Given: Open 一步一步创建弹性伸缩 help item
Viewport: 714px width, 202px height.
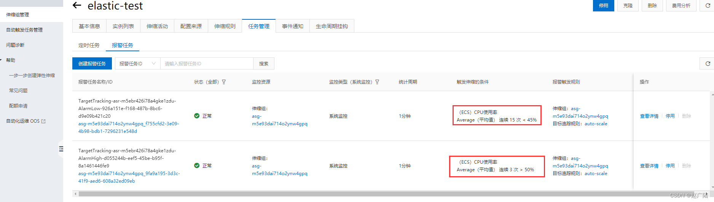Looking at the screenshot, I should coord(32,75).
